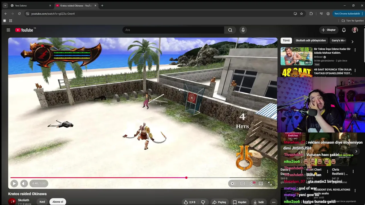Dislike the video
The image size is (365, 205).
pyautogui.click(x=203, y=202)
